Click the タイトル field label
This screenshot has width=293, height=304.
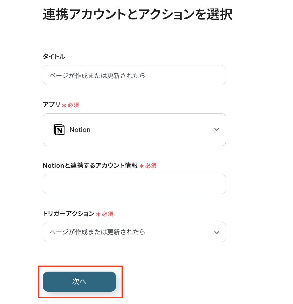pos(54,56)
